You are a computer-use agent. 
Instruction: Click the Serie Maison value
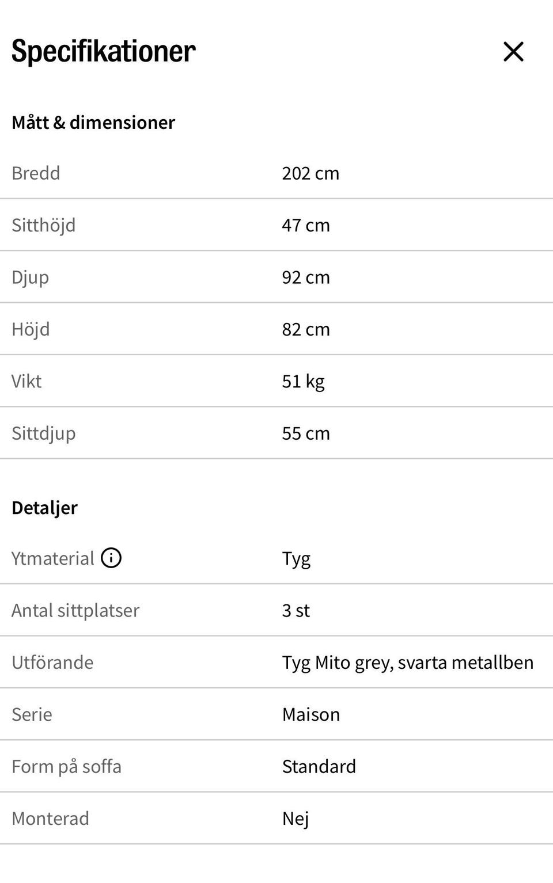311,715
